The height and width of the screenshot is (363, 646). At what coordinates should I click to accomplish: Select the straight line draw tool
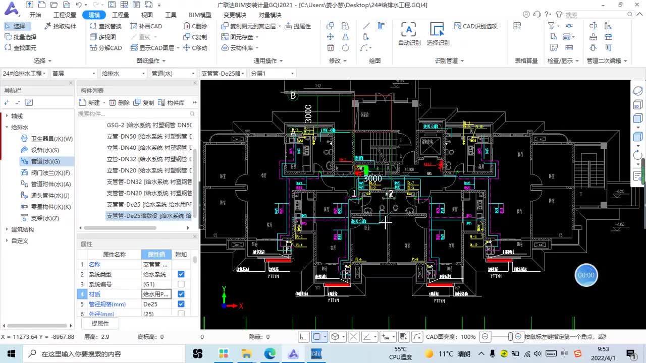click(x=366, y=26)
